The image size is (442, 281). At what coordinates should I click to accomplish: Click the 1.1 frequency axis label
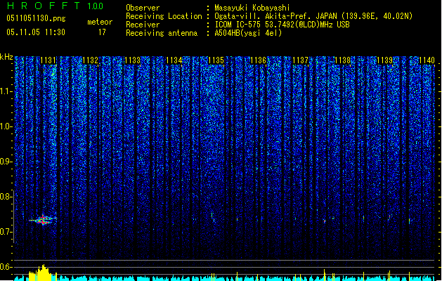click(x=6, y=91)
